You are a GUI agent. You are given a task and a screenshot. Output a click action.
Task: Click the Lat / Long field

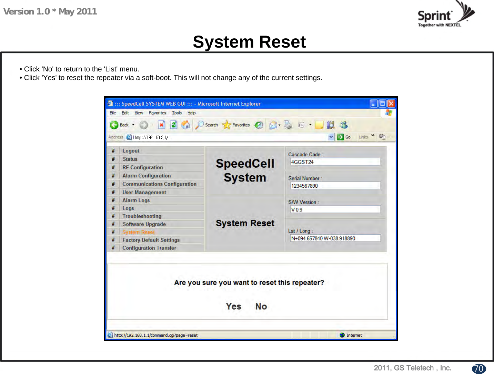(335, 238)
